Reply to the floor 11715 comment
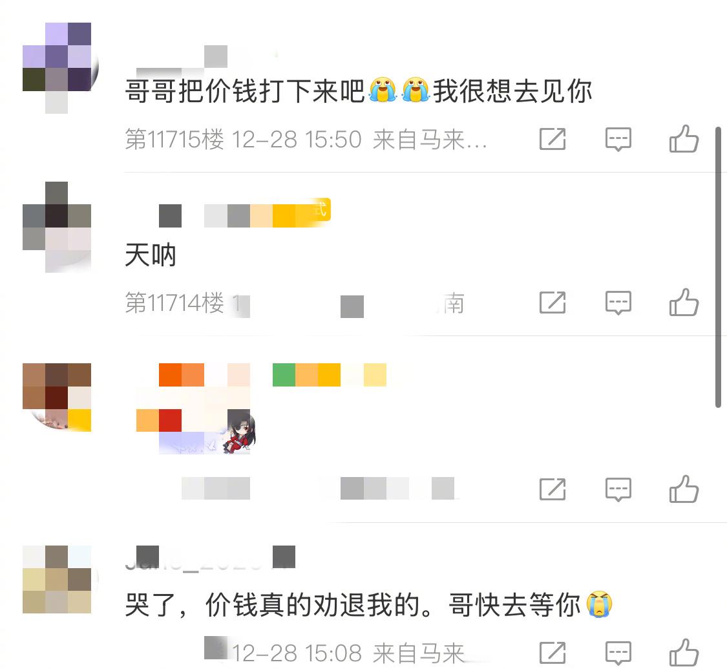This screenshot has height=669, width=727. (618, 139)
